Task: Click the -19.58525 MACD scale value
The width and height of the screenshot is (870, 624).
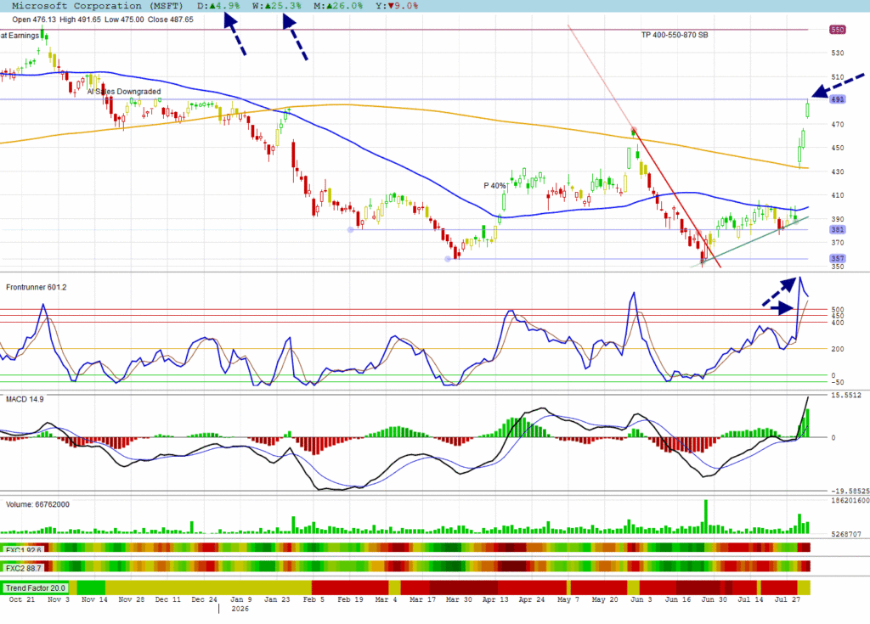Action: pyautogui.click(x=849, y=492)
